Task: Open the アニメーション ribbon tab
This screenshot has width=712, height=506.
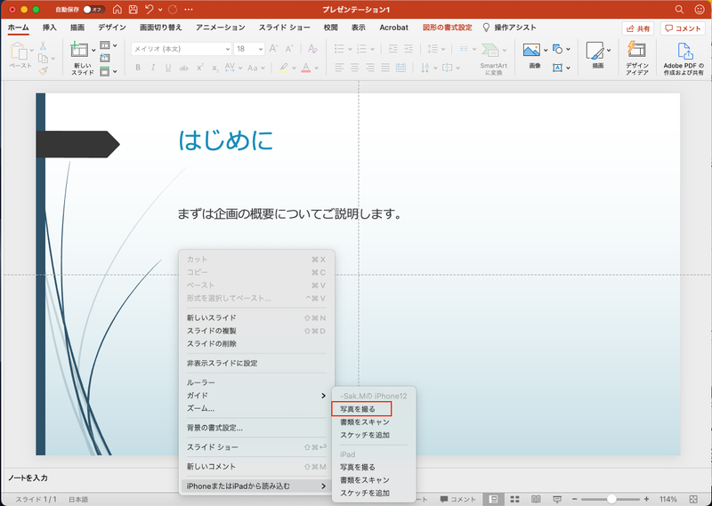Action: (x=221, y=28)
